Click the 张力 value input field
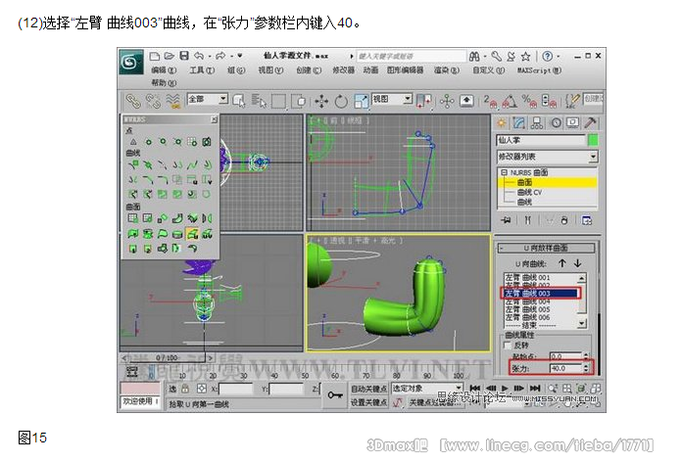 (565, 368)
